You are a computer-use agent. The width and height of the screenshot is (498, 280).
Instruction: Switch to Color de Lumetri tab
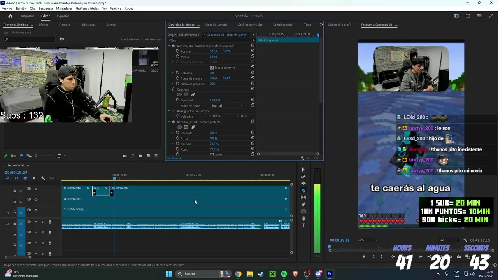[x=216, y=24]
